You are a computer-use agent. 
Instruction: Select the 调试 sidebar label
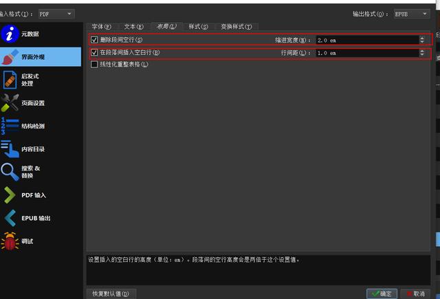(27, 241)
